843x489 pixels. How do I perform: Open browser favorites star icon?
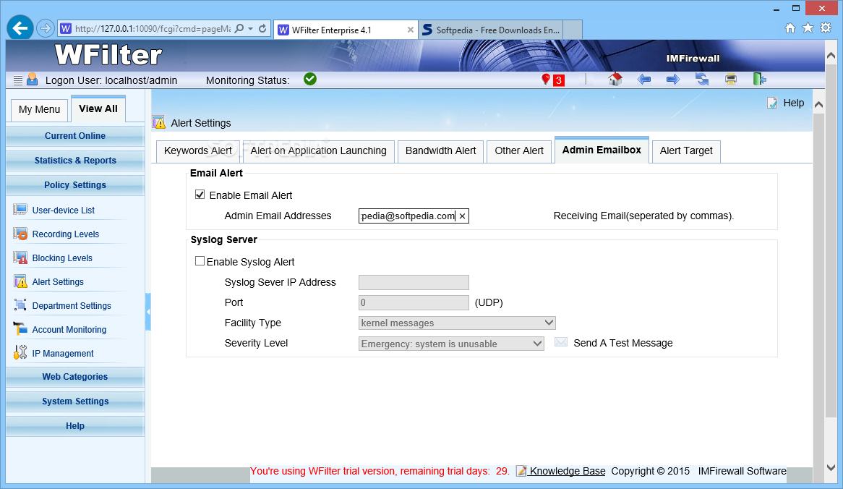click(808, 28)
